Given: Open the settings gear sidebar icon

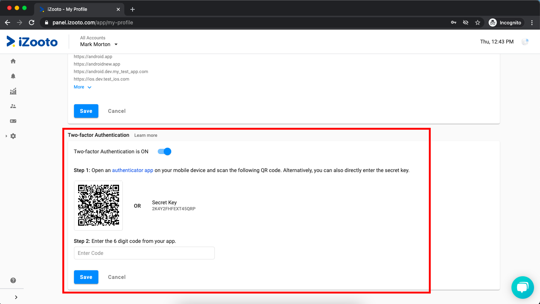Looking at the screenshot, I should coord(13,136).
